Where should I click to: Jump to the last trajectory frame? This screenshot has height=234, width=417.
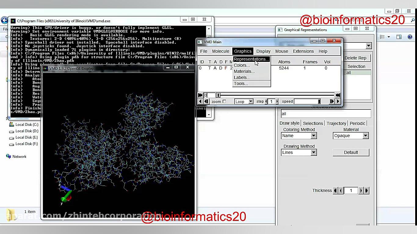pyautogui.click(x=338, y=95)
